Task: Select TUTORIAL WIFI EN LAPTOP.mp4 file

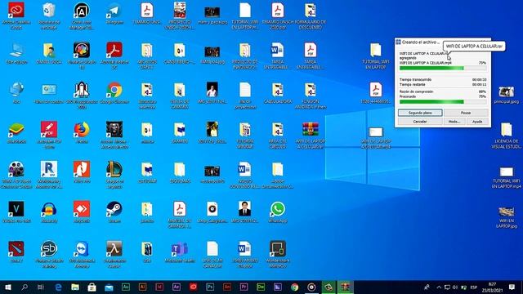Action: [x=507, y=177]
